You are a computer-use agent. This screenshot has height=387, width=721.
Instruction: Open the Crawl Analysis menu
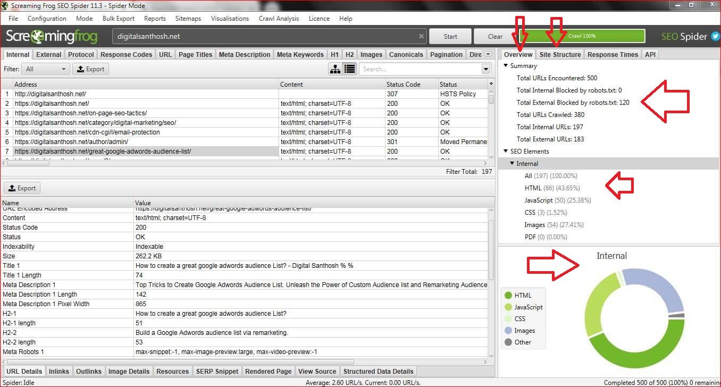tap(279, 19)
